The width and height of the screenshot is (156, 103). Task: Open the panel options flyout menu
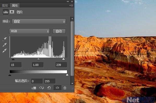point(71,5)
